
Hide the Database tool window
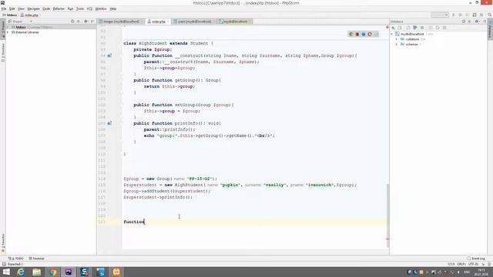pyautogui.click(x=485, y=22)
